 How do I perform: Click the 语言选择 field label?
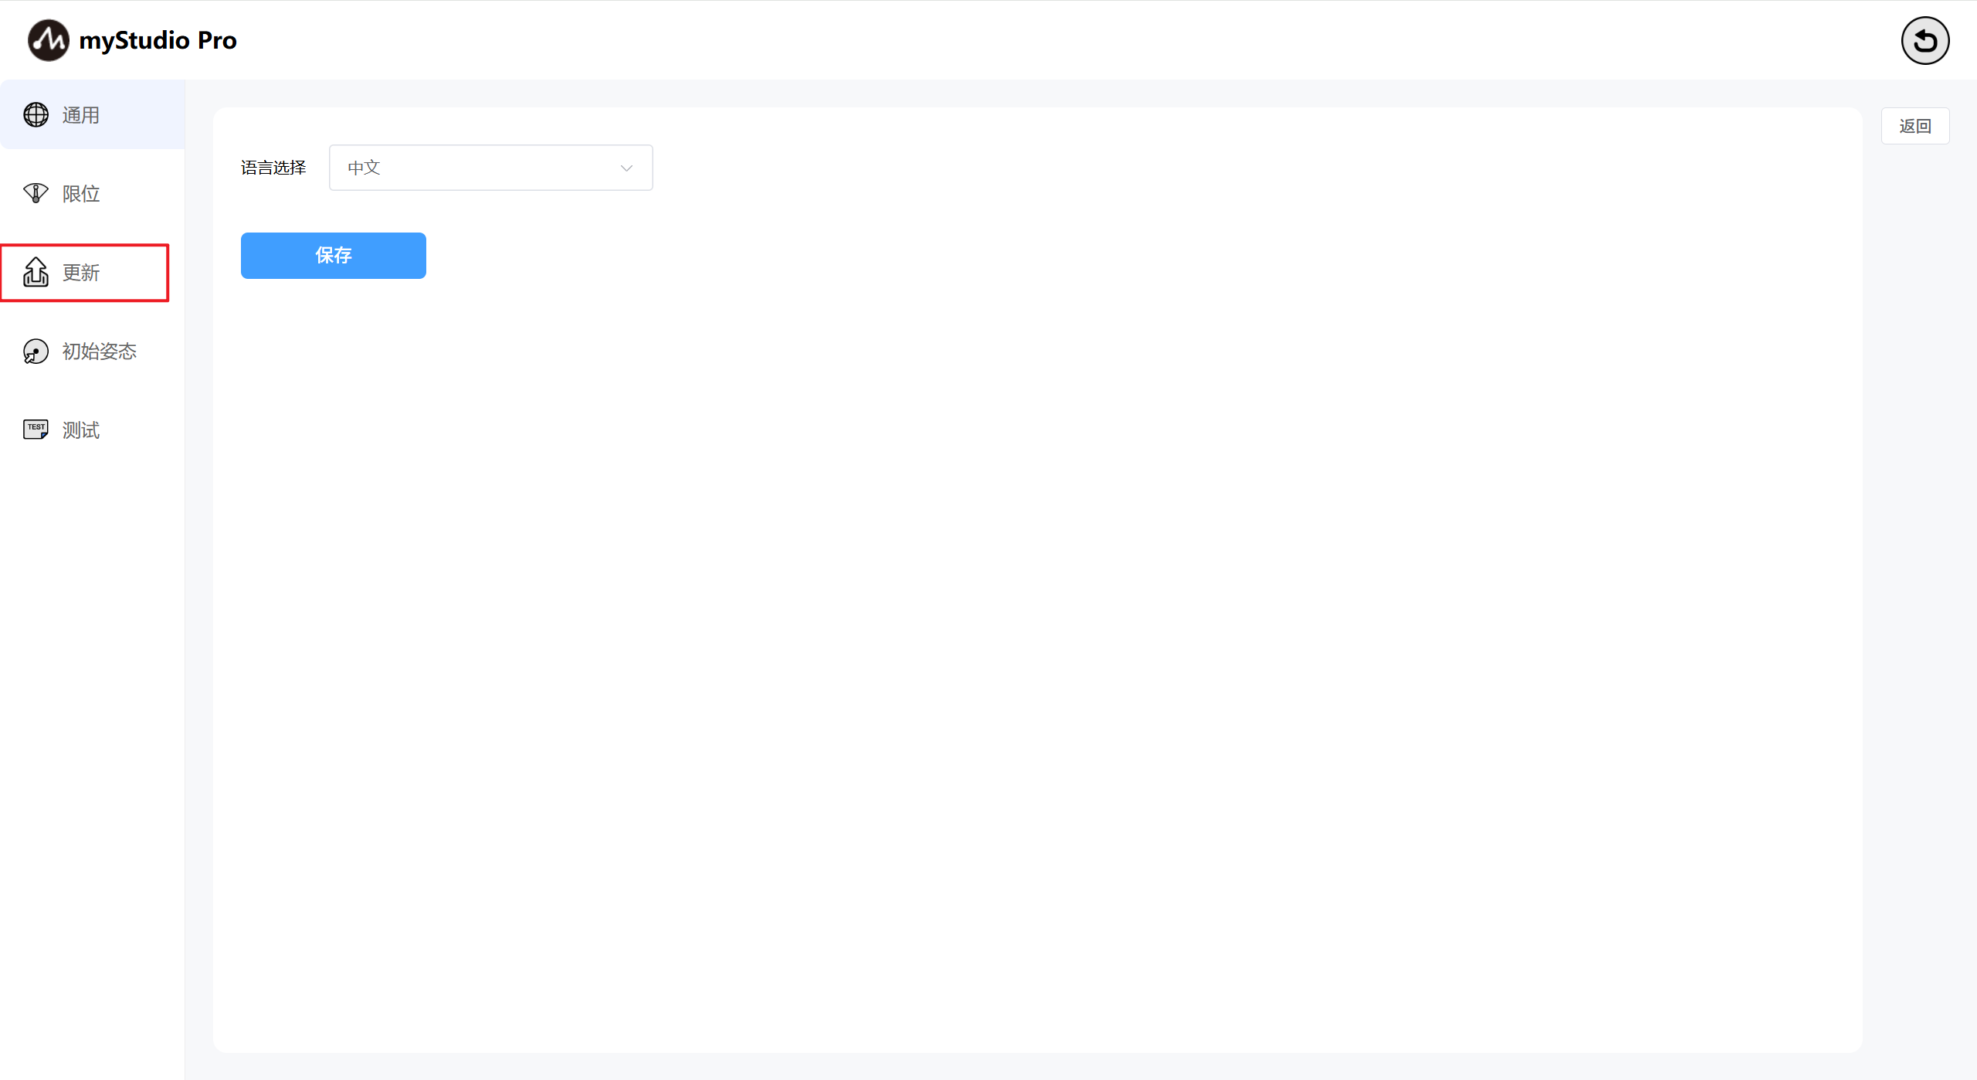point(273,168)
